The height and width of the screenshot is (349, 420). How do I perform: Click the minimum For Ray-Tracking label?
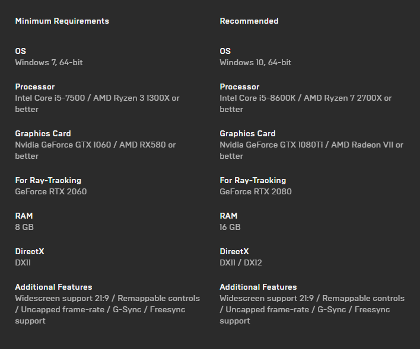point(48,180)
